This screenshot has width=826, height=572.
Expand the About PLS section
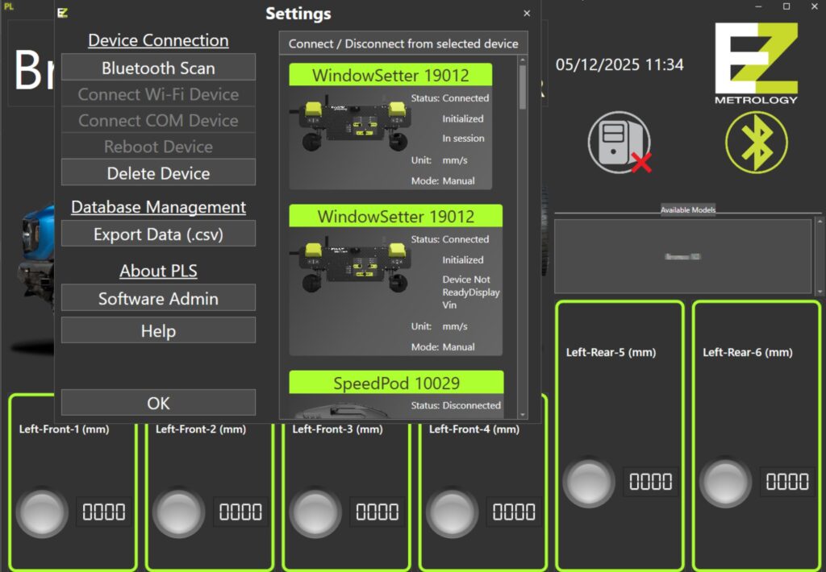[x=157, y=270]
